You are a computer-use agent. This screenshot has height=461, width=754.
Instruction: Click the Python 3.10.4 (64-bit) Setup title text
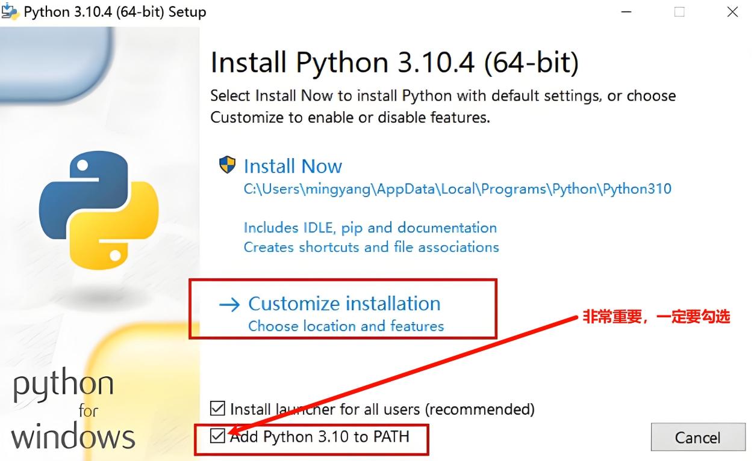pos(114,12)
